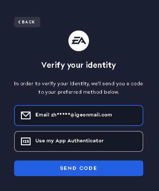Choose Use my App Authenticator option
Screen dimensions: 159x191
coord(79,141)
